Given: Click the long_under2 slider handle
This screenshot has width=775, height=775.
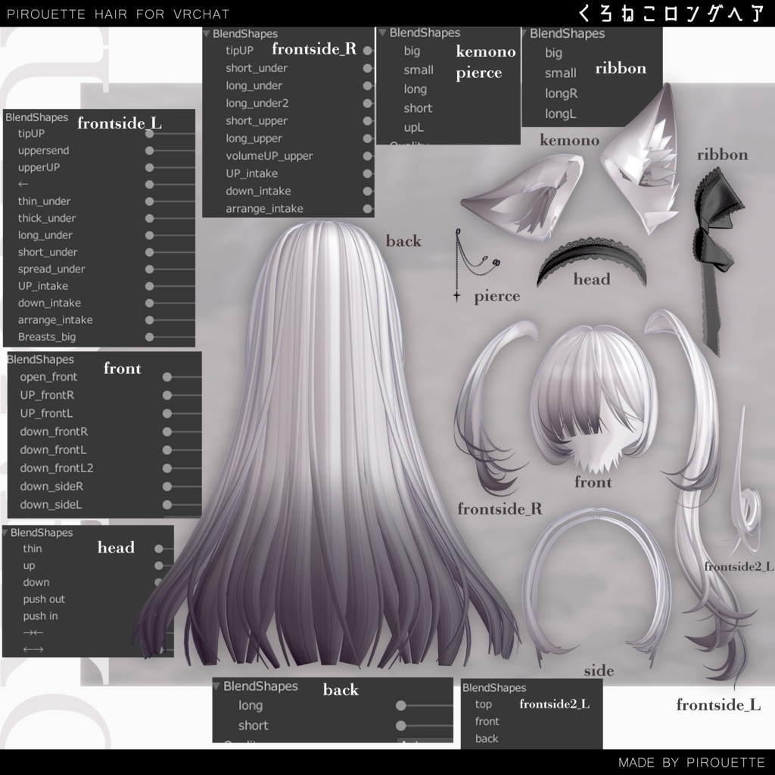Looking at the screenshot, I should tap(367, 103).
